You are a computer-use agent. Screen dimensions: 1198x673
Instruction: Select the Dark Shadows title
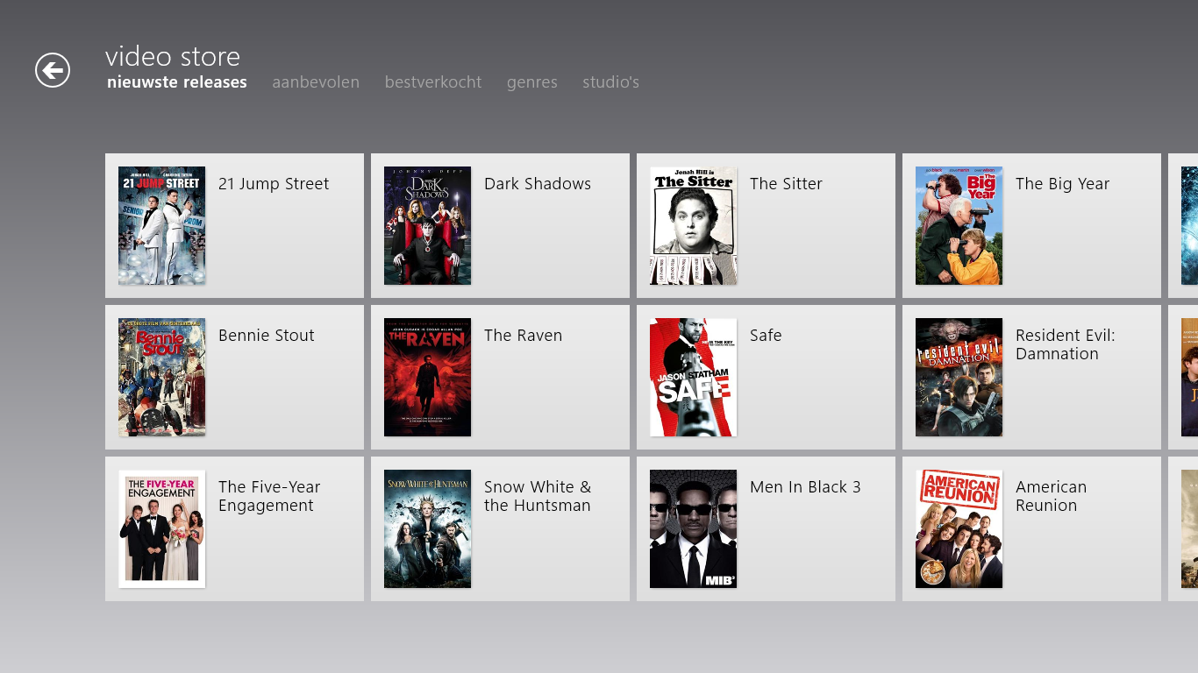tap(538, 184)
